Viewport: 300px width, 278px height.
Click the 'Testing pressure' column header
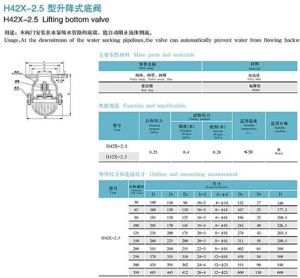(201, 116)
